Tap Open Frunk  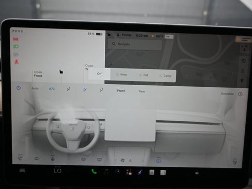click(x=38, y=74)
